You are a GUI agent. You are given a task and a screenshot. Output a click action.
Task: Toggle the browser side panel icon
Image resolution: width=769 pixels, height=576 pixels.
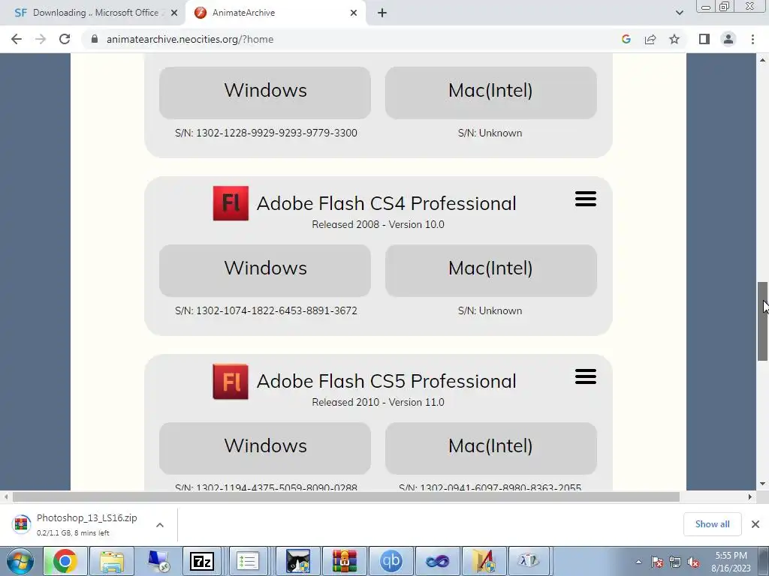click(x=704, y=39)
